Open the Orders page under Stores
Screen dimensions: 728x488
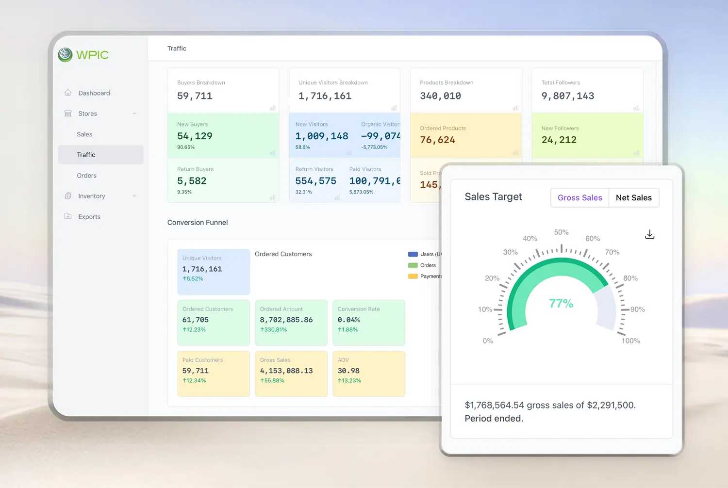[86, 176]
